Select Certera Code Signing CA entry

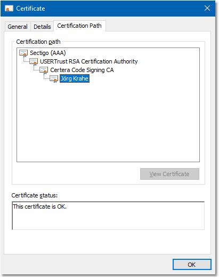click(82, 70)
